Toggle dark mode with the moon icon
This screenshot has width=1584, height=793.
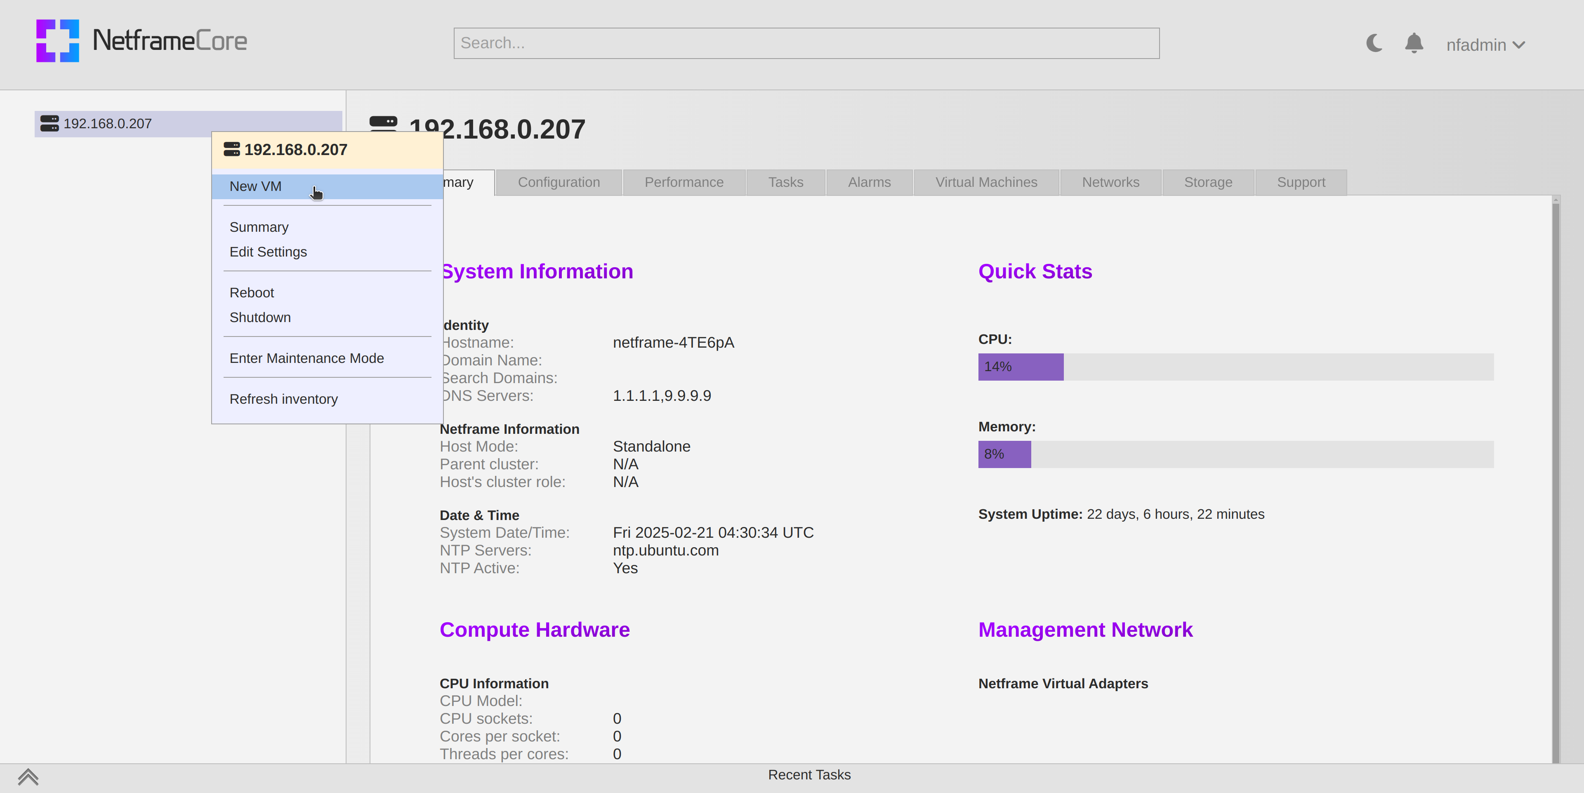tap(1374, 43)
